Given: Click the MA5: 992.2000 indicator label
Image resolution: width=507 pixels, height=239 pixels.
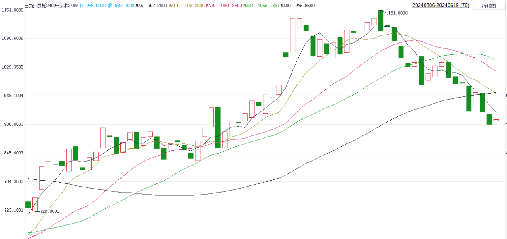Looking at the screenshot, I should click(x=151, y=6).
